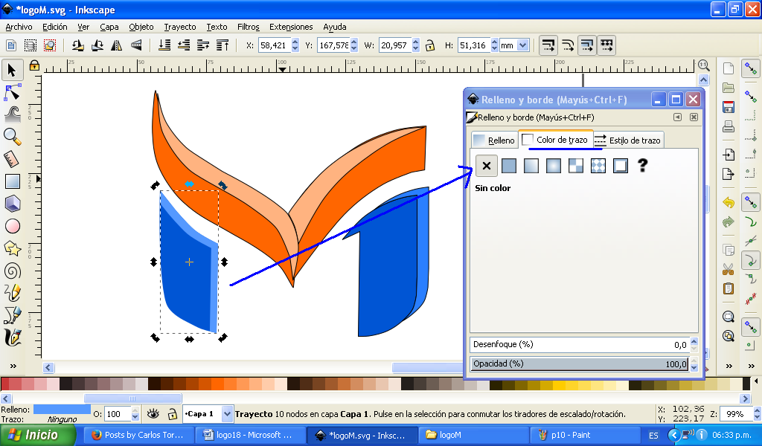Click flip horizontal icon in toolbar
Image resolution: width=762 pixels, height=446 pixels.
click(x=116, y=45)
